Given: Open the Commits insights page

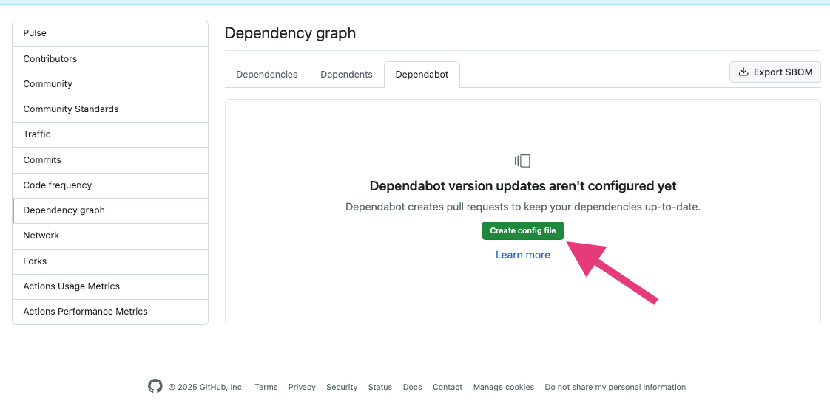Looking at the screenshot, I should pyautogui.click(x=110, y=160).
